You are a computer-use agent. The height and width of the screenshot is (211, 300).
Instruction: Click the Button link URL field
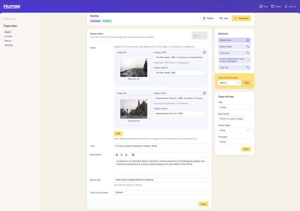tap(161, 180)
